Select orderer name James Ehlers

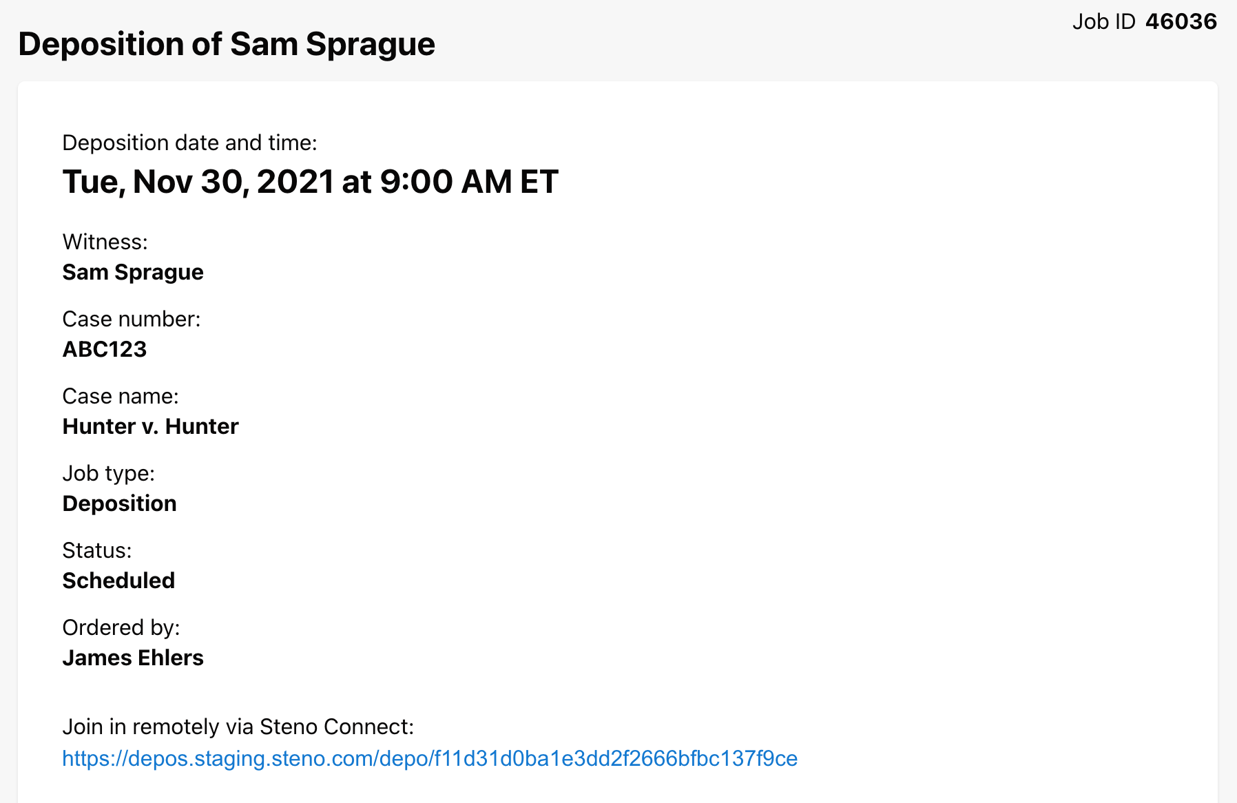pyautogui.click(x=133, y=658)
